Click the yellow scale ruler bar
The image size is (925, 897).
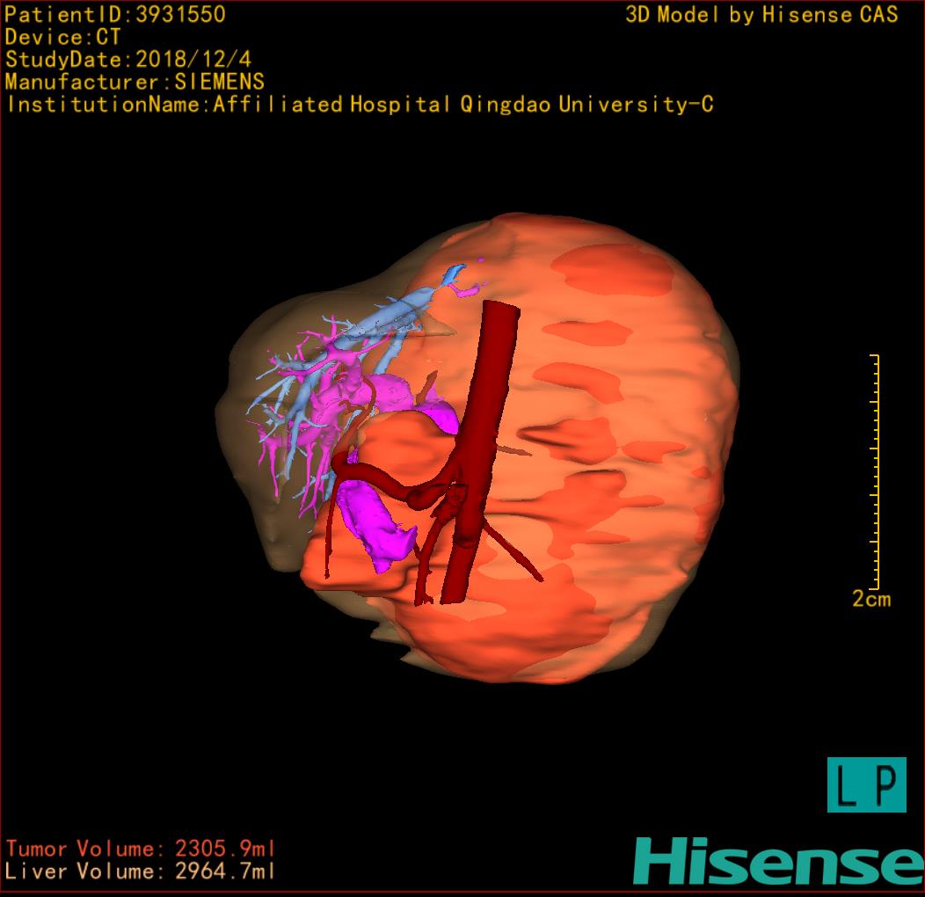pyautogui.click(x=876, y=472)
